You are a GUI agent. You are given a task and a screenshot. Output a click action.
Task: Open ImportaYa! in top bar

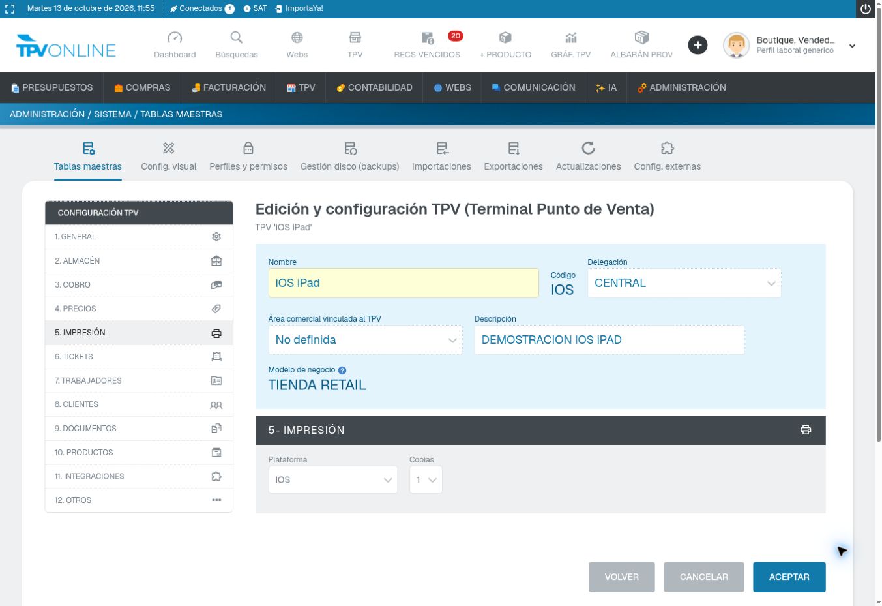pyautogui.click(x=299, y=8)
